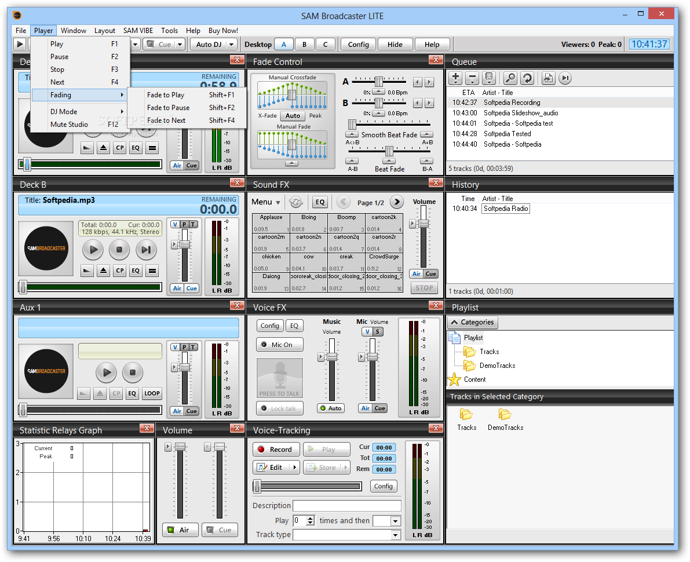The width and height of the screenshot is (690, 562).
Task: Open the 'times and then' combo box
Action: click(x=387, y=521)
